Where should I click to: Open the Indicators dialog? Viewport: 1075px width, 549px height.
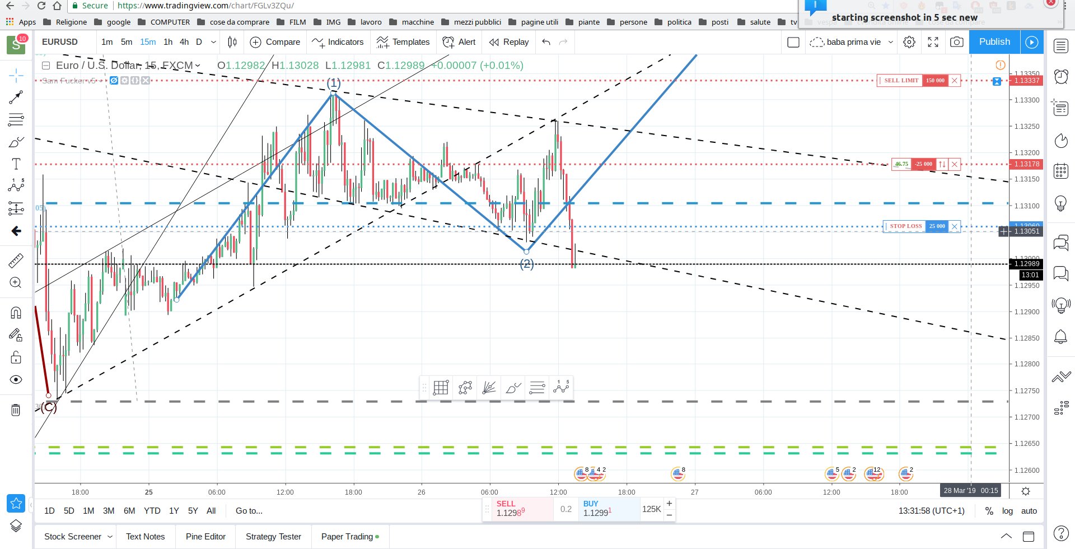(x=338, y=42)
